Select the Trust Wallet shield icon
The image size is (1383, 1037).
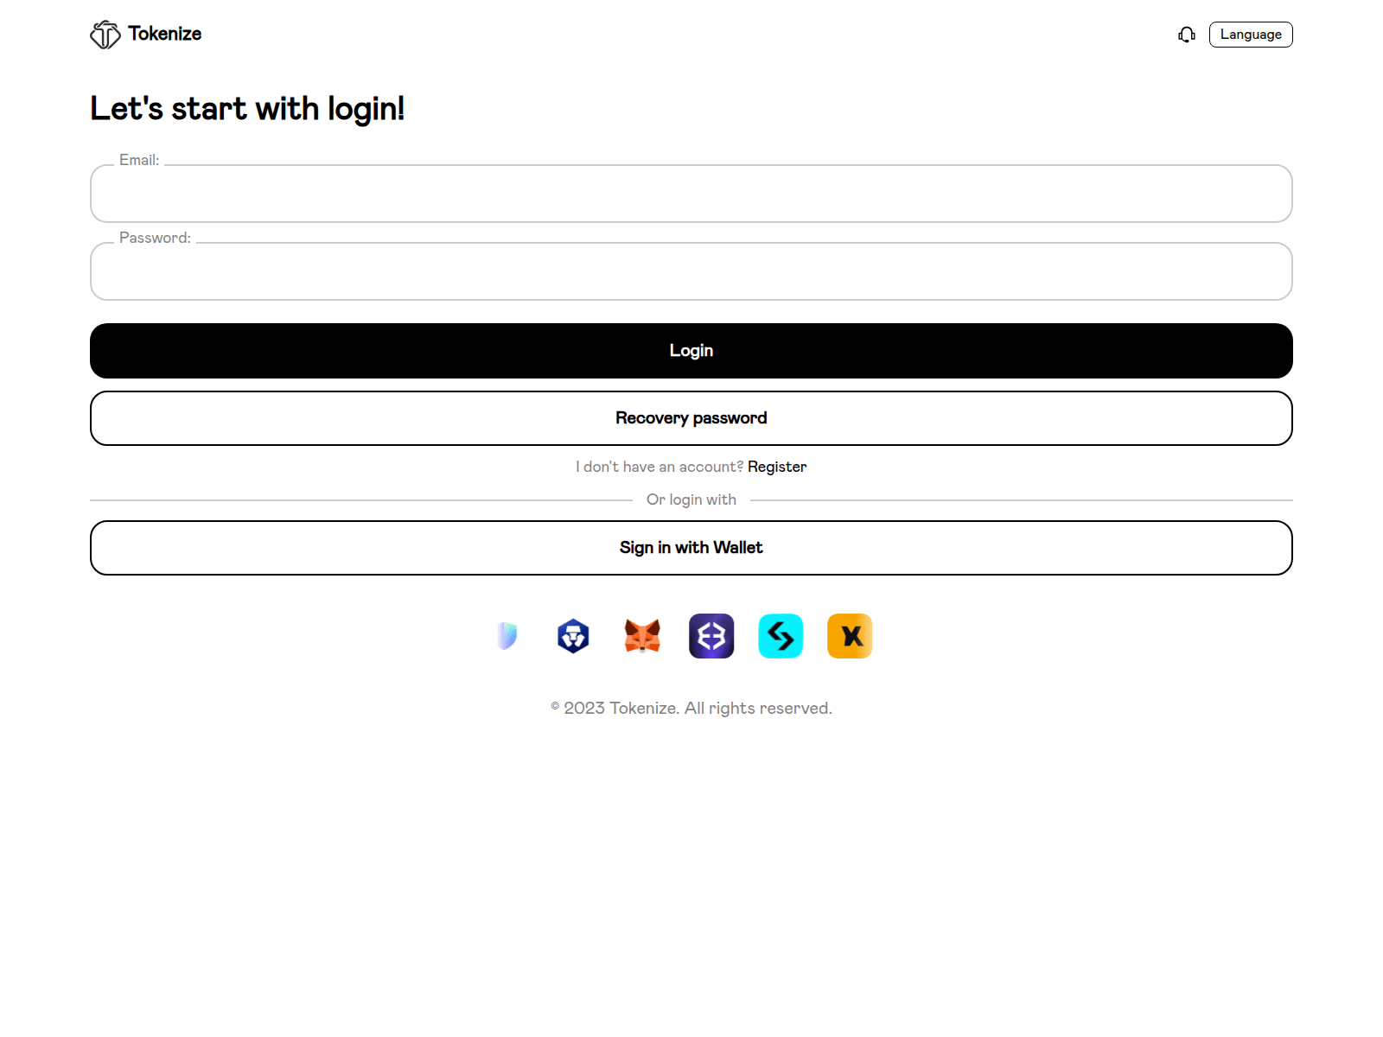[x=507, y=636]
